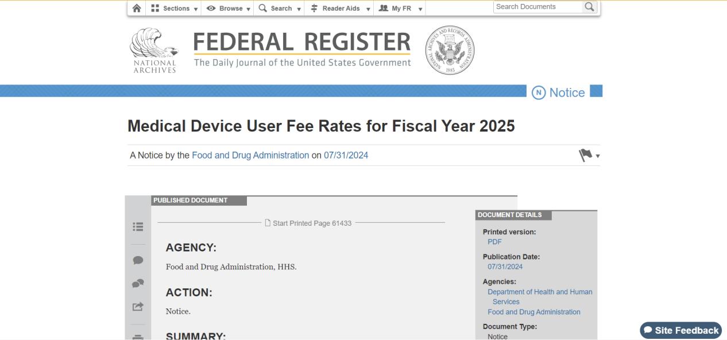The height and width of the screenshot is (340, 727).
Task: Click the Document Details header
Action: (x=513, y=215)
